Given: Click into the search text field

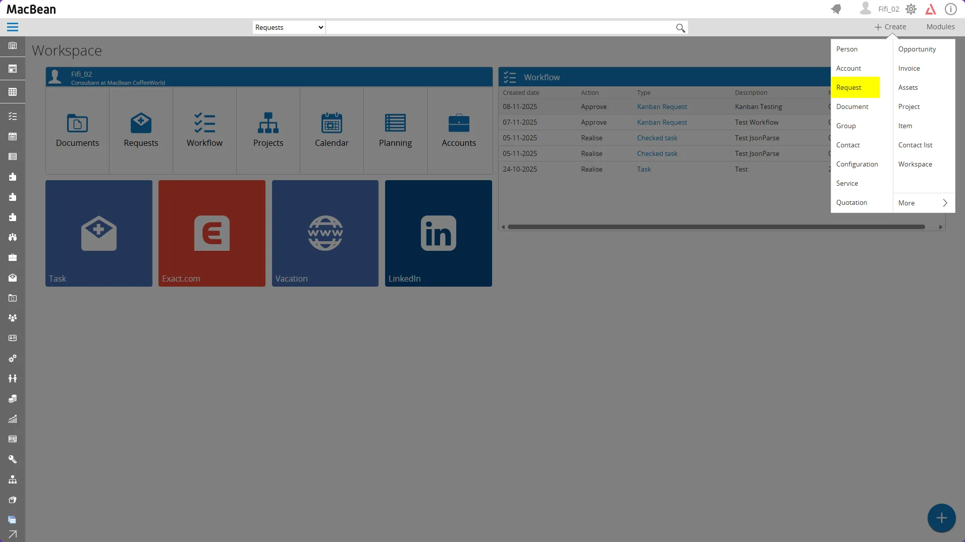Looking at the screenshot, I should point(500,27).
